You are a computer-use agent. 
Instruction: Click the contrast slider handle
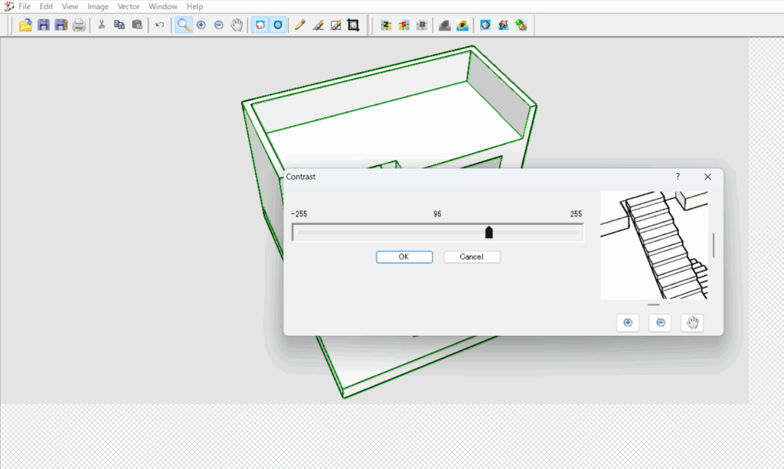(x=489, y=233)
